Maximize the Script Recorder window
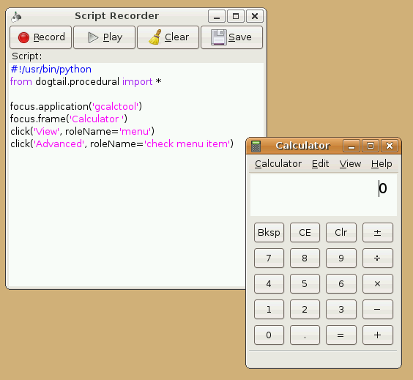Viewport: 413px width, 380px height. 236,16
